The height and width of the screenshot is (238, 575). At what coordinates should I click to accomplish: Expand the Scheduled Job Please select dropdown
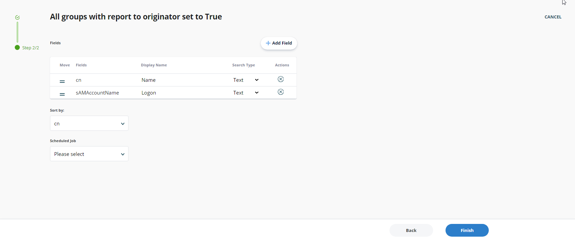click(89, 154)
